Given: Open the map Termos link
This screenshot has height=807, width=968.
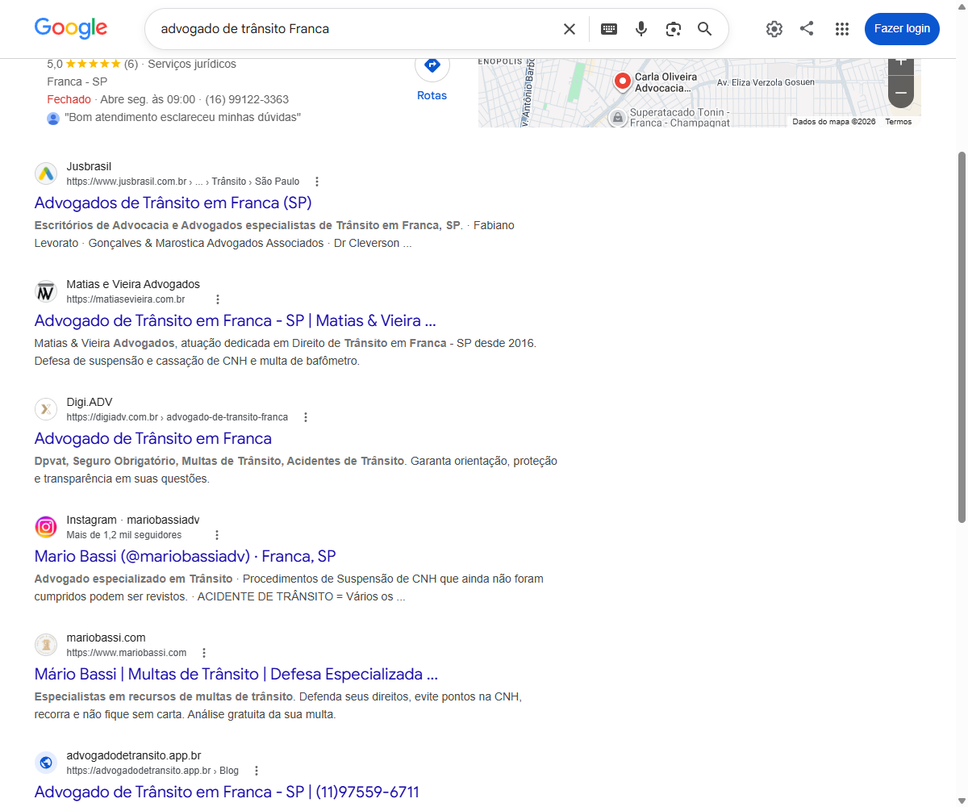Looking at the screenshot, I should (899, 122).
